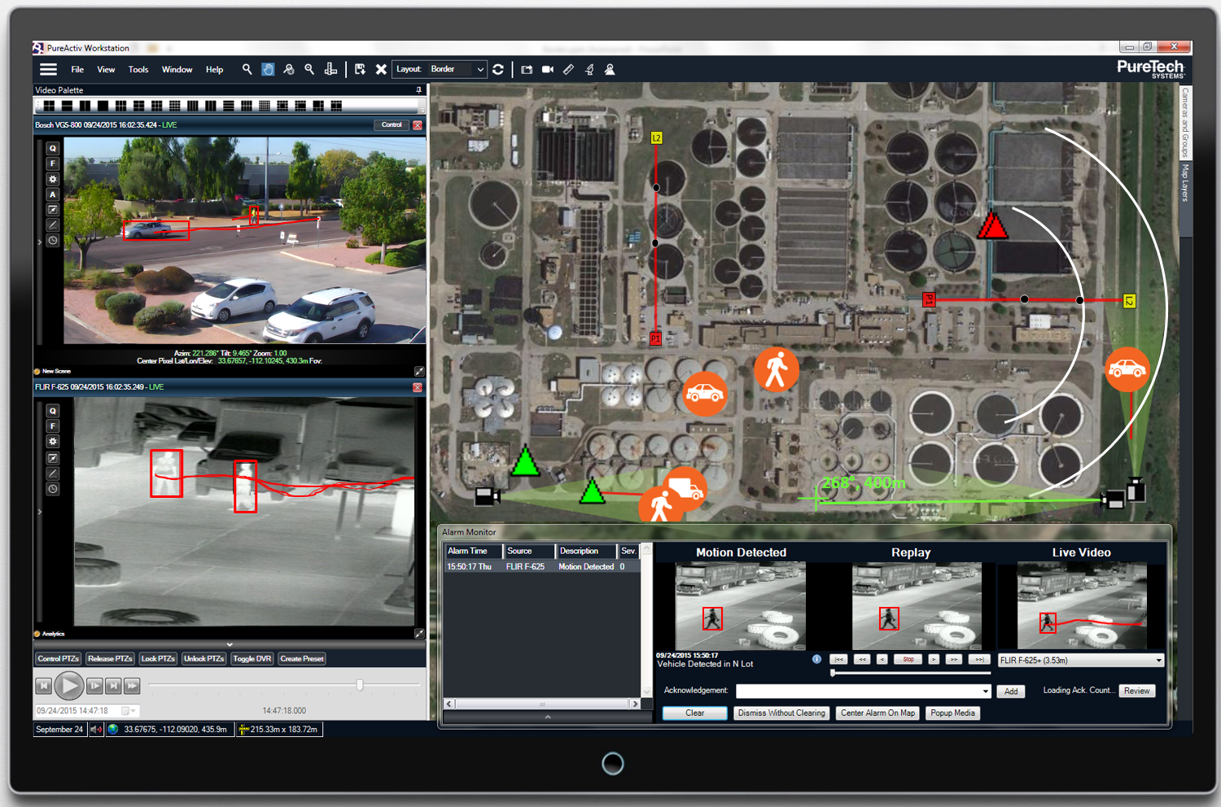Image resolution: width=1221 pixels, height=807 pixels.
Task: Click the pedestrian alarm icon on the map
Action: tap(776, 369)
